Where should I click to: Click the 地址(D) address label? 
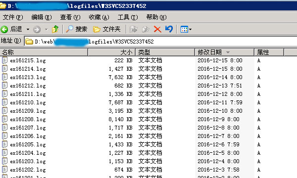11,41
